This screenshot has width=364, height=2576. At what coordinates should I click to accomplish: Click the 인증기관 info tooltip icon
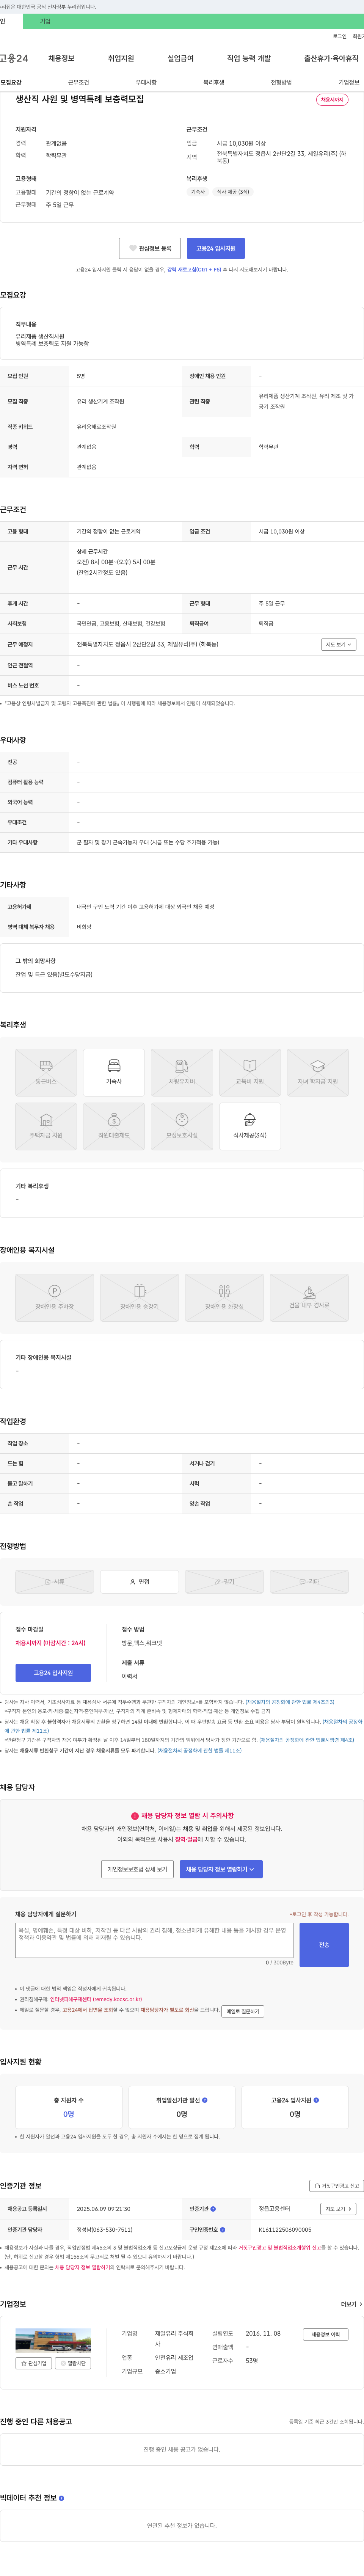tap(213, 2209)
